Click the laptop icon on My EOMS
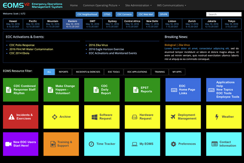This screenshot has height=163, width=244. click(x=134, y=144)
